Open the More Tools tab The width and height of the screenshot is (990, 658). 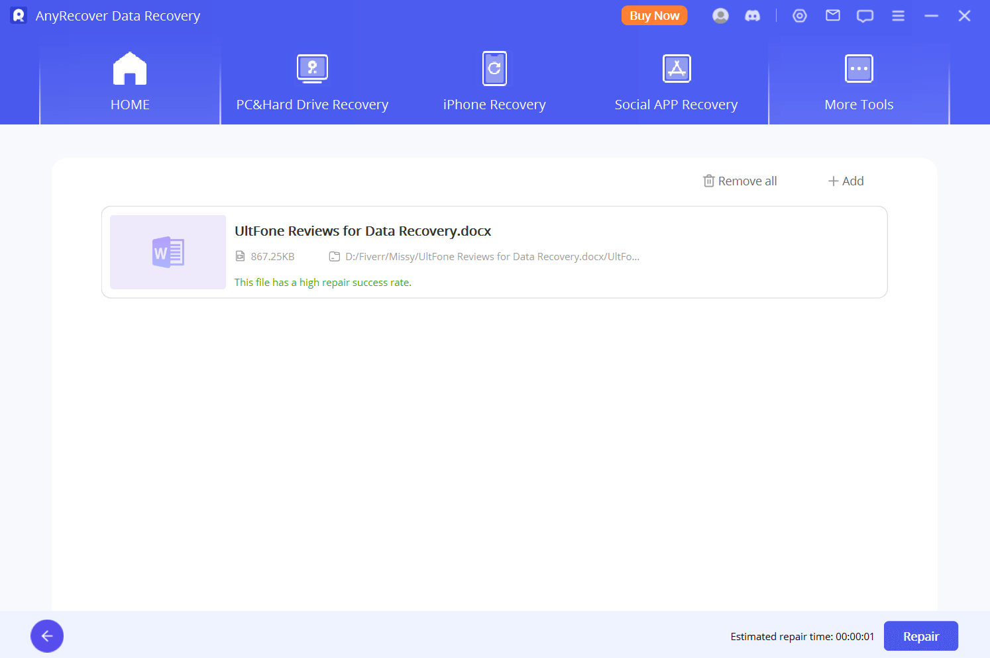(x=859, y=83)
